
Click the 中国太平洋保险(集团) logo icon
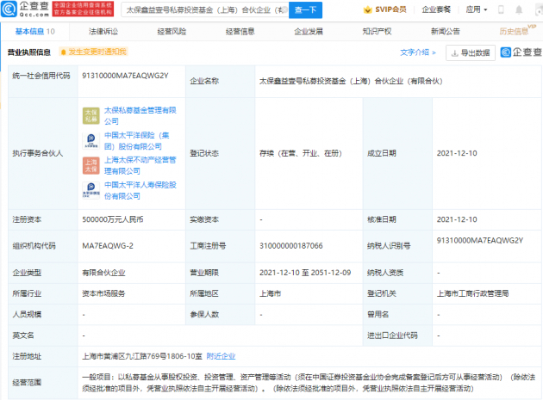tap(91, 139)
